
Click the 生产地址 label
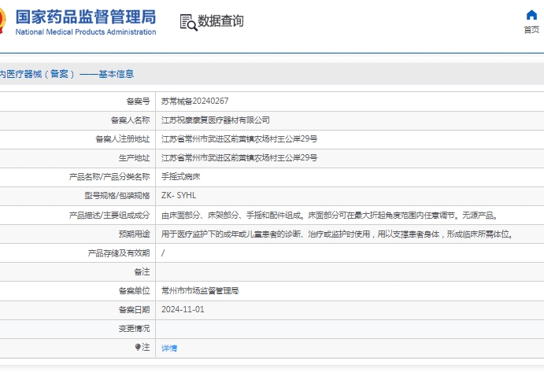[135, 158]
